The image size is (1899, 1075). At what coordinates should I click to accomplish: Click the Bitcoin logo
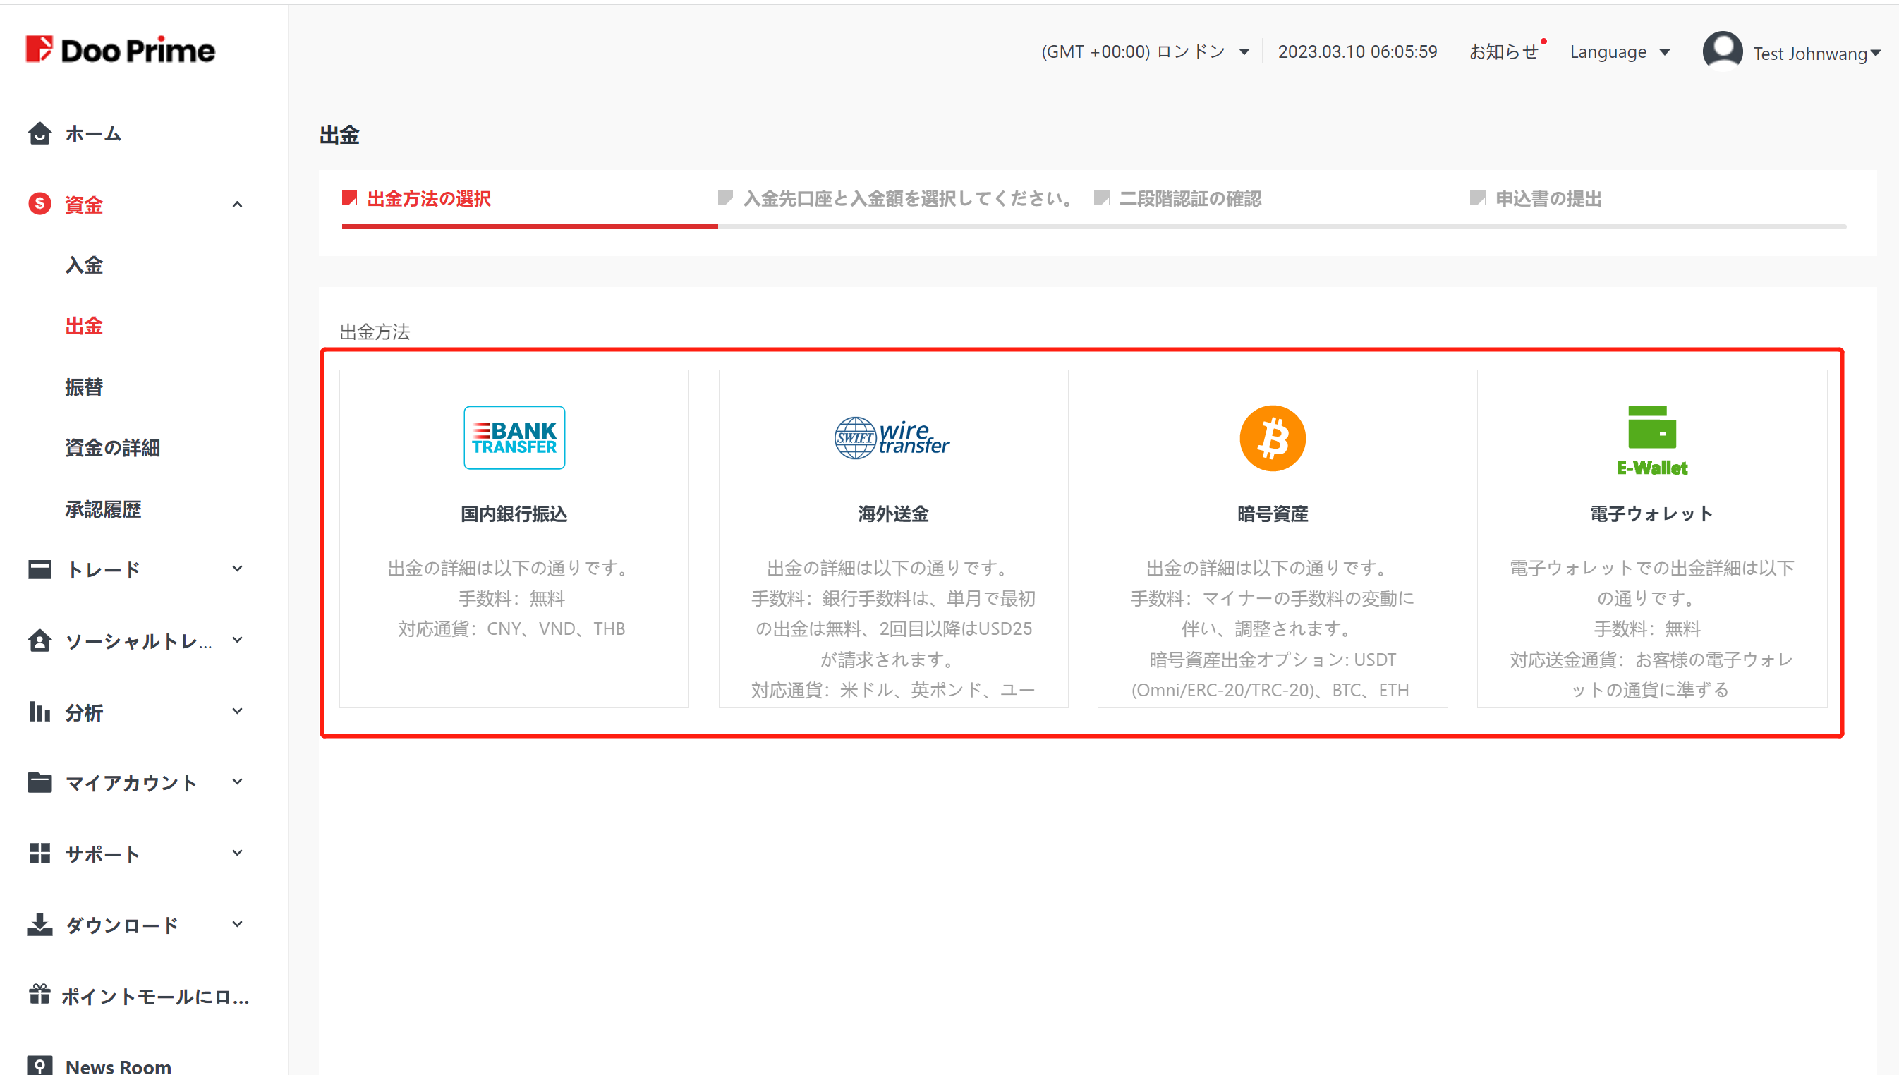pos(1271,438)
